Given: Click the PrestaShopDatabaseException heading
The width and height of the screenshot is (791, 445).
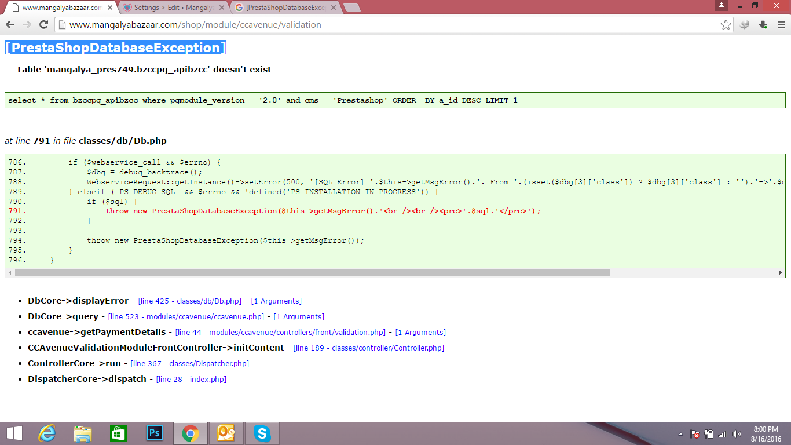Looking at the screenshot, I should [x=116, y=48].
